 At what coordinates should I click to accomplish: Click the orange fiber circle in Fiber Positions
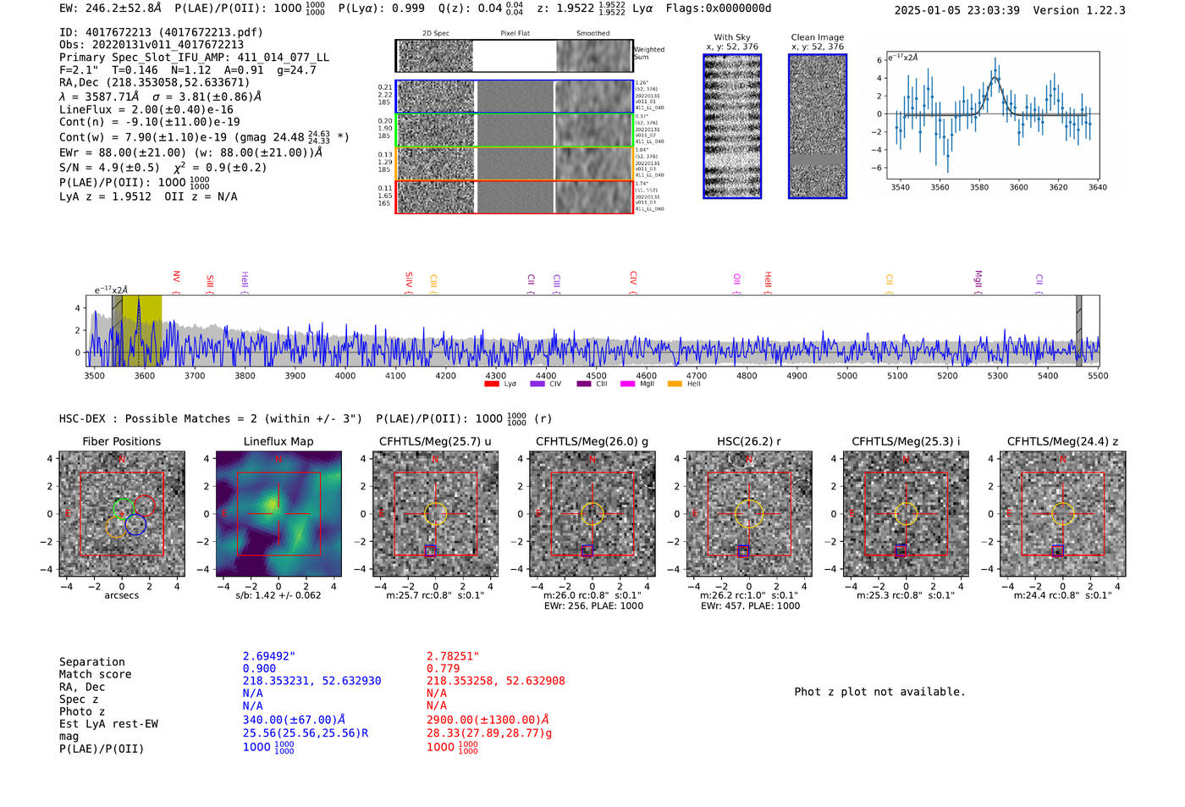click(x=117, y=527)
